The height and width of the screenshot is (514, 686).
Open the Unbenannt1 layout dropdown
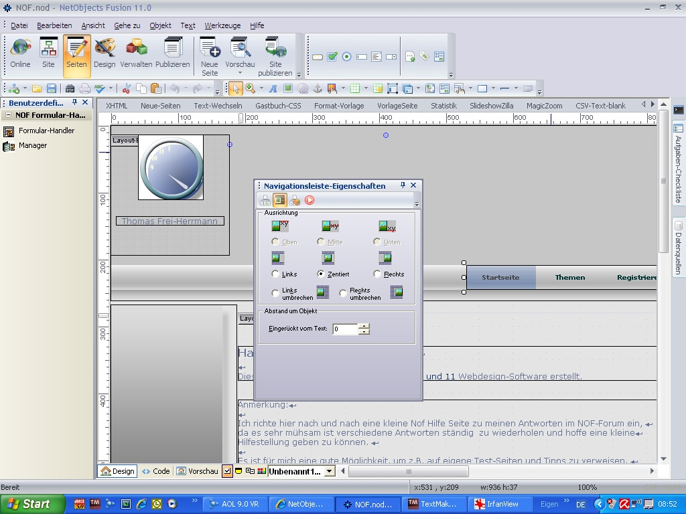click(329, 471)
